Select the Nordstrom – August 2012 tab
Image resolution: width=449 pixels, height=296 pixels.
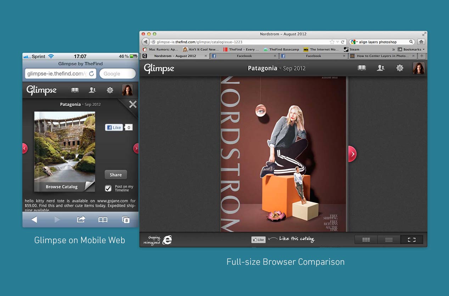(175, 56)
